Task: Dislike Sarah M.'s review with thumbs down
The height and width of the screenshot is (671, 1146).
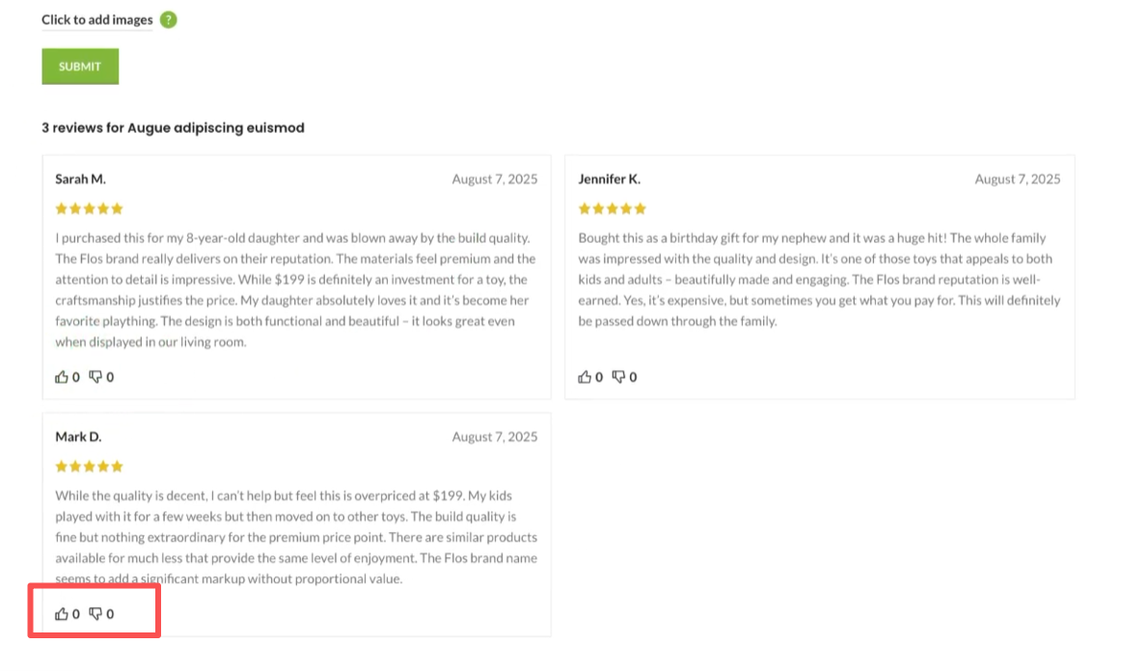Action: pos(95,377)
